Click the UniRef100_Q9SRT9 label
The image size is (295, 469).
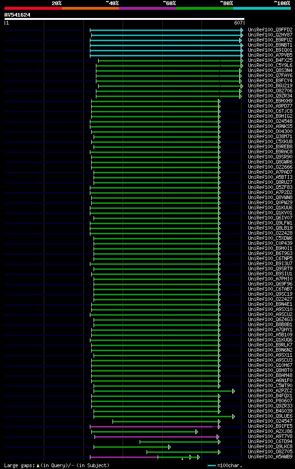click(x=270, y=268)
